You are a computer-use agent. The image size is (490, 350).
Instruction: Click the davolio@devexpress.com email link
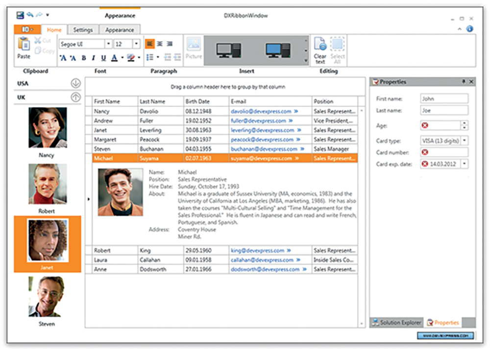point(261,111)
